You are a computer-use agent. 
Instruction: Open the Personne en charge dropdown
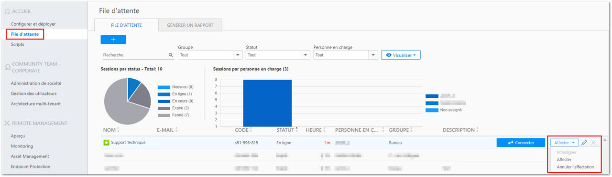point(346,55)
